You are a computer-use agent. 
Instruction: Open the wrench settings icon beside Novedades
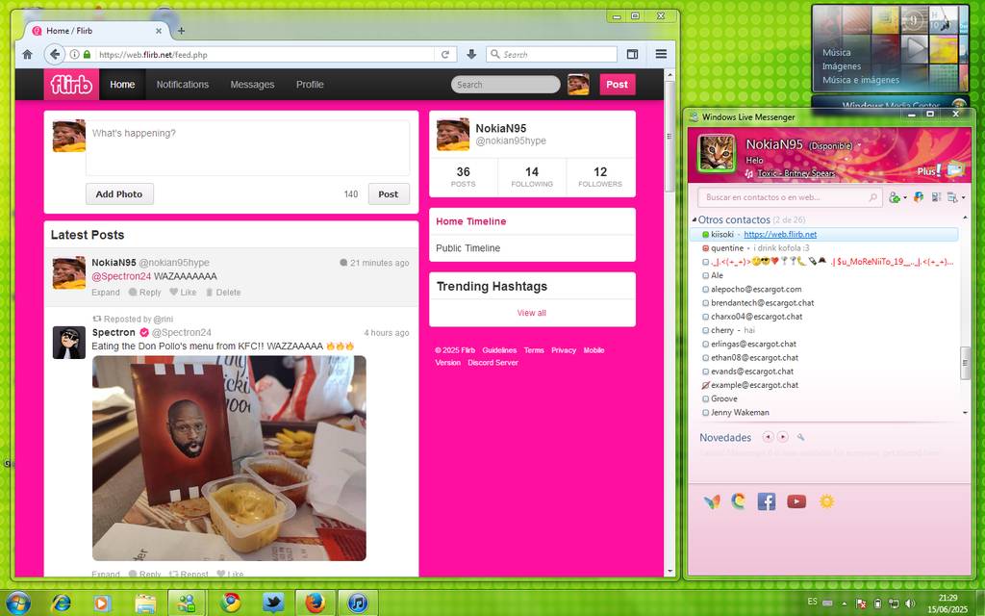tap(801, 437)
